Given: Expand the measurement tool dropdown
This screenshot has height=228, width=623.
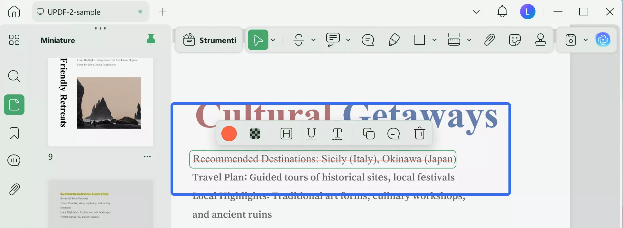Looking at the screenshot, I should (469, 40).
